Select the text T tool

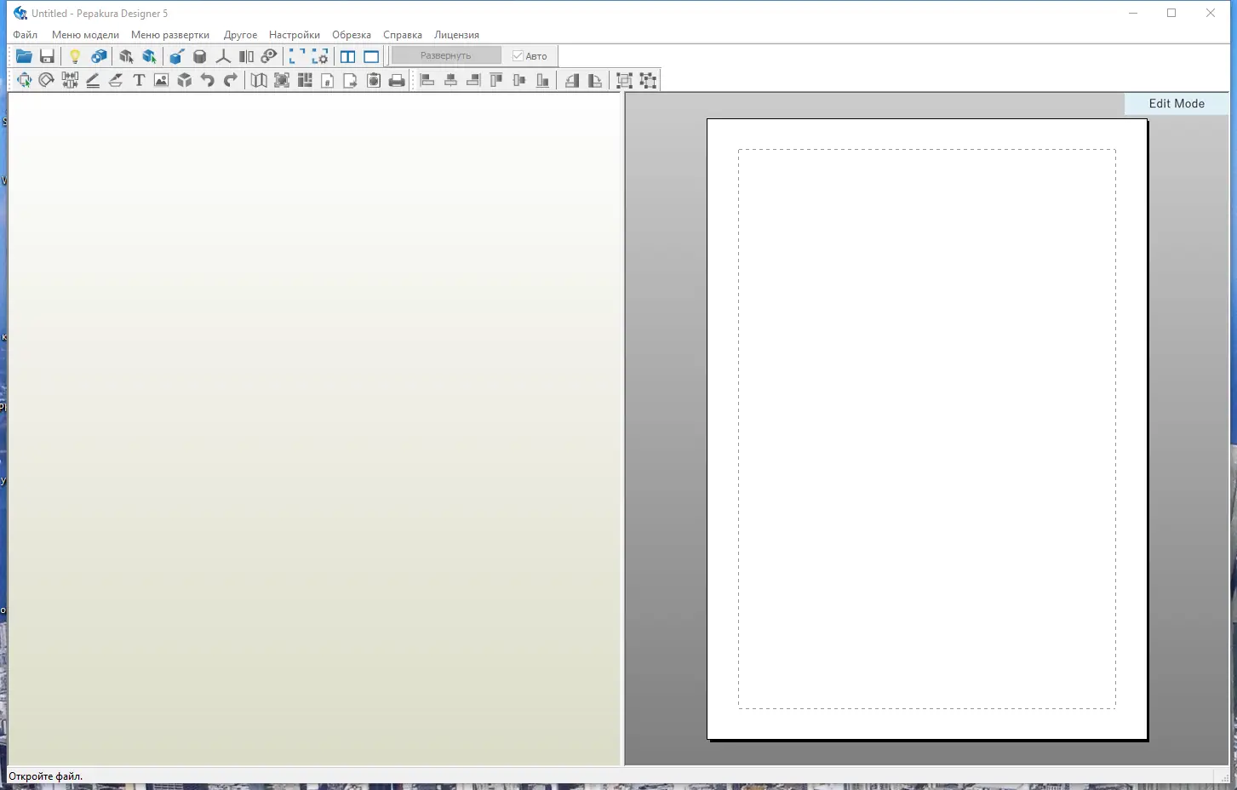click(x=139, y=80)
